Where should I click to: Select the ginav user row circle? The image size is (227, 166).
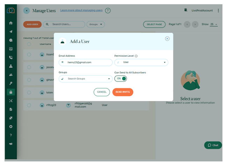(x=29, y=80)
